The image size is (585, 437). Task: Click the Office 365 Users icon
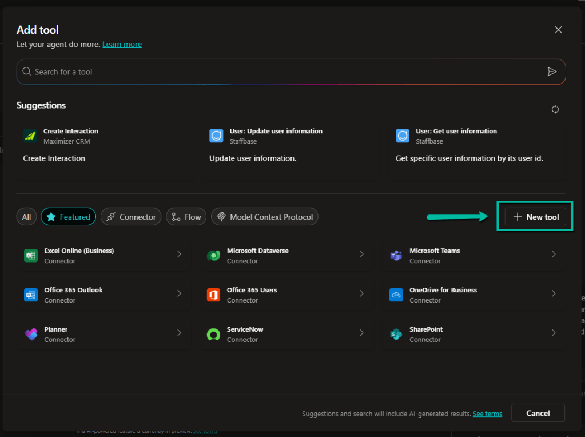(213, 295)
